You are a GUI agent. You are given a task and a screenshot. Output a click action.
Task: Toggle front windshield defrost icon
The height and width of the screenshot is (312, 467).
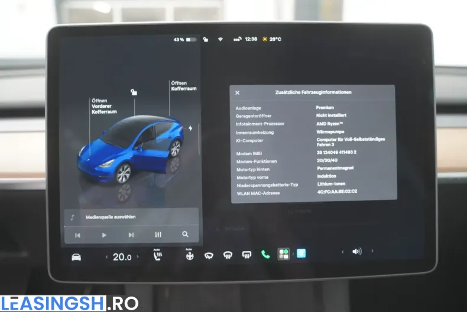coord(228,255)
